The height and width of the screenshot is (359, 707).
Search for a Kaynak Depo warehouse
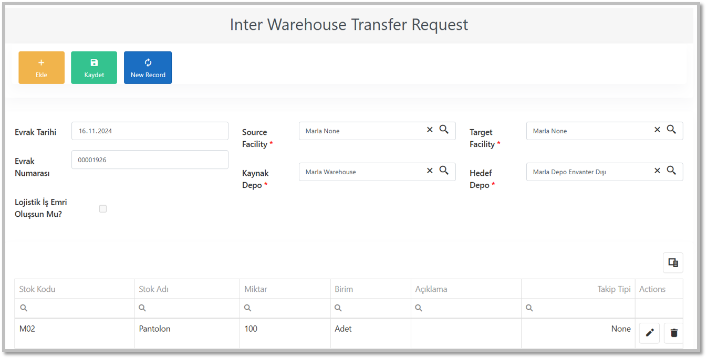tap(444, 171)
